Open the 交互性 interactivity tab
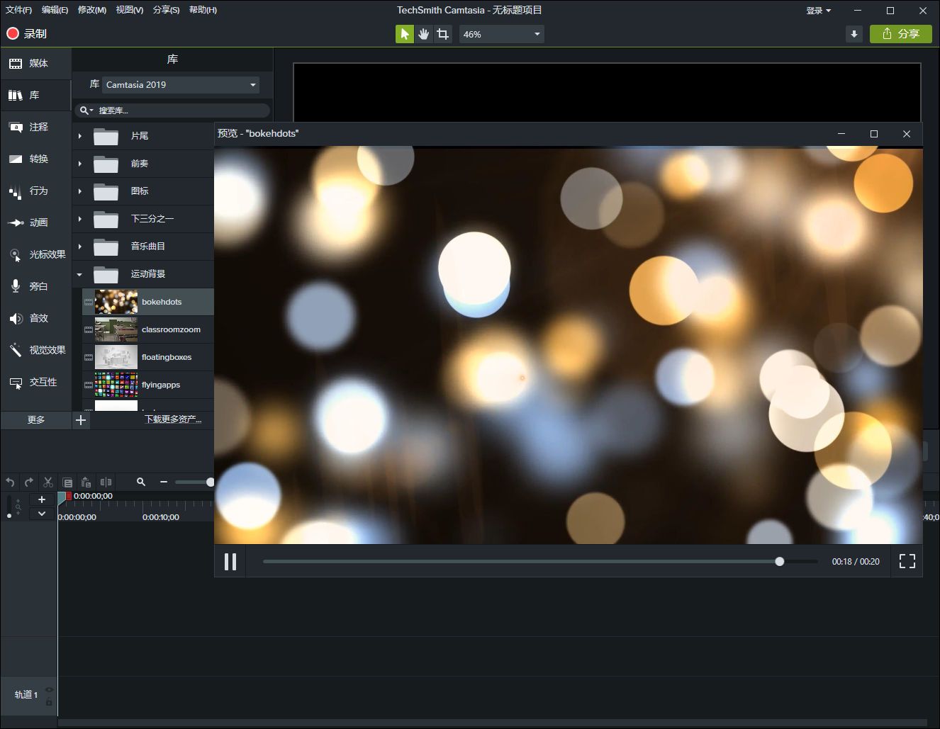This screenshot has width=940, height=729. (35, 382)
